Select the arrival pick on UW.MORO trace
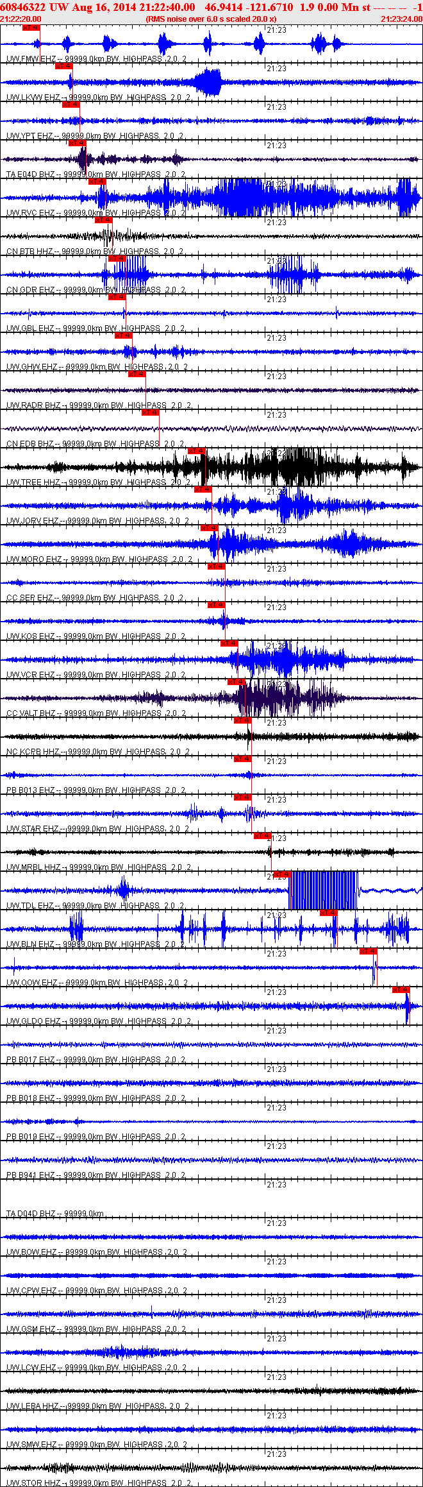Viewport: 423px width, 1487px height. pos(210,528)
